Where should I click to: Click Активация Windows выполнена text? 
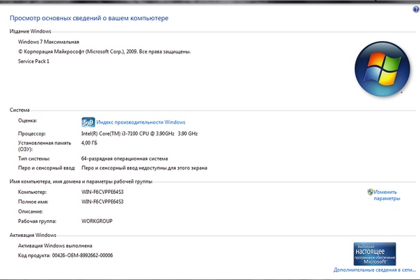pos(55,246)
